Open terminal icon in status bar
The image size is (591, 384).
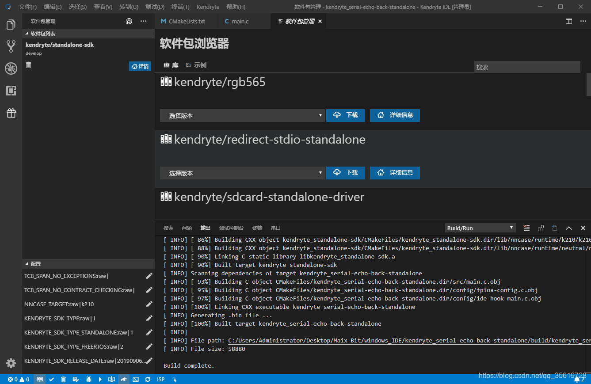click(136, 379)
